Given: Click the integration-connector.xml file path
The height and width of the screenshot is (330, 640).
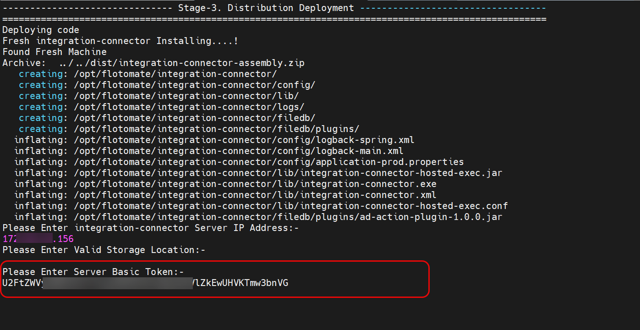Looking at the screenshot, I should (x=255, y=195).
